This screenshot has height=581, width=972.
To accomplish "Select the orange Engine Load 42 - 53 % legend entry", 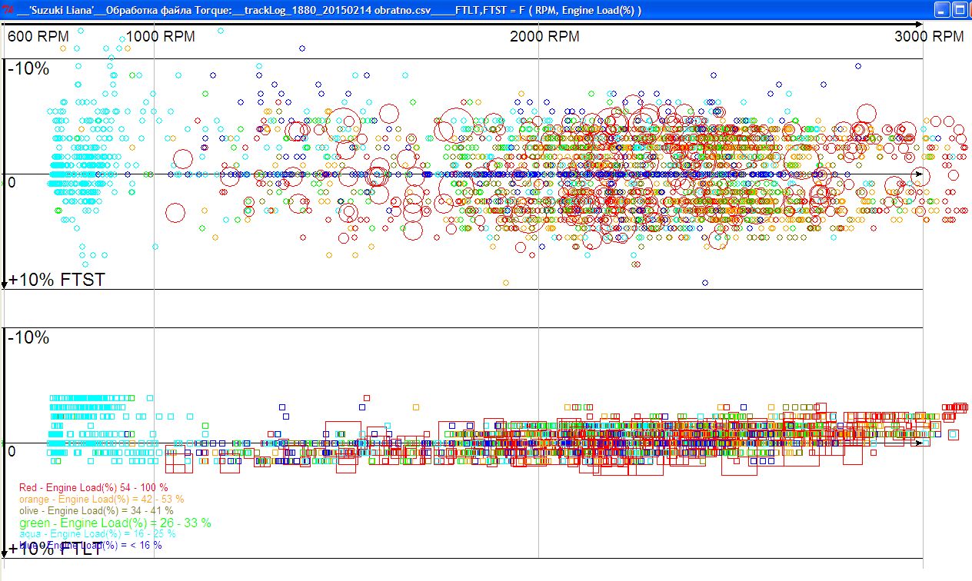I will tap(101, 500).
